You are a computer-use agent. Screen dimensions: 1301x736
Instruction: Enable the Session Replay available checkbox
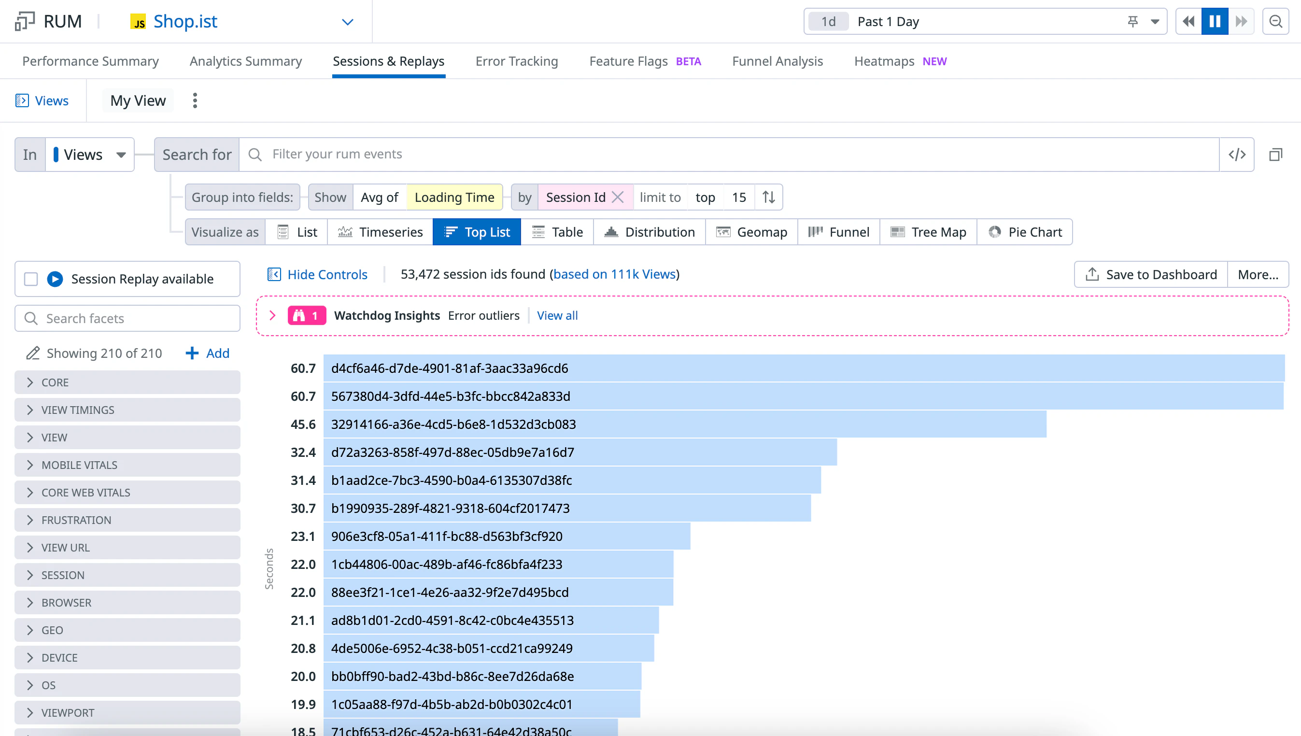click(x=31, y=279)
